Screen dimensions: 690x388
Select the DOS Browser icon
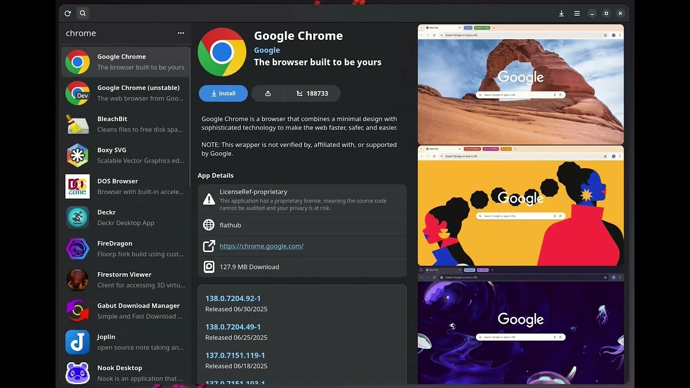[x=78, y=186]
